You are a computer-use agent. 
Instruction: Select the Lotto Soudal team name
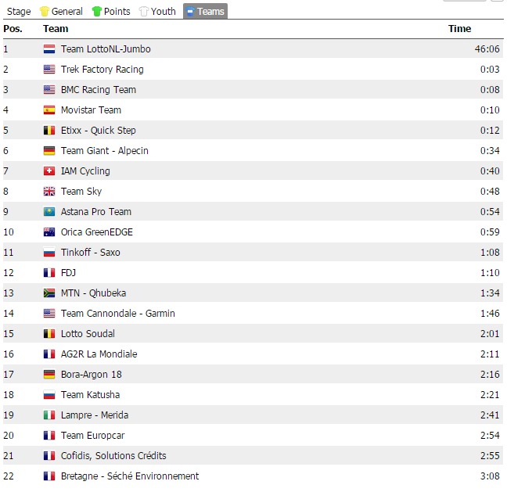pos(88,334)
